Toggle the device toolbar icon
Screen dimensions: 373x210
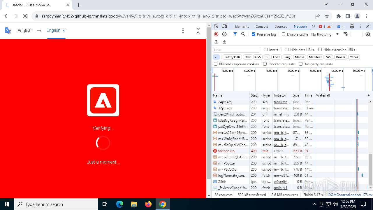tap(224, 26)
